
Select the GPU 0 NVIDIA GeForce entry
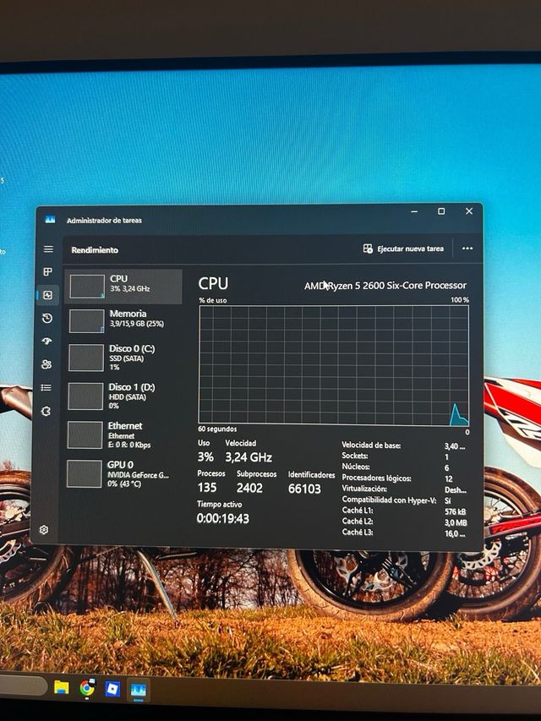click(122, 473)
